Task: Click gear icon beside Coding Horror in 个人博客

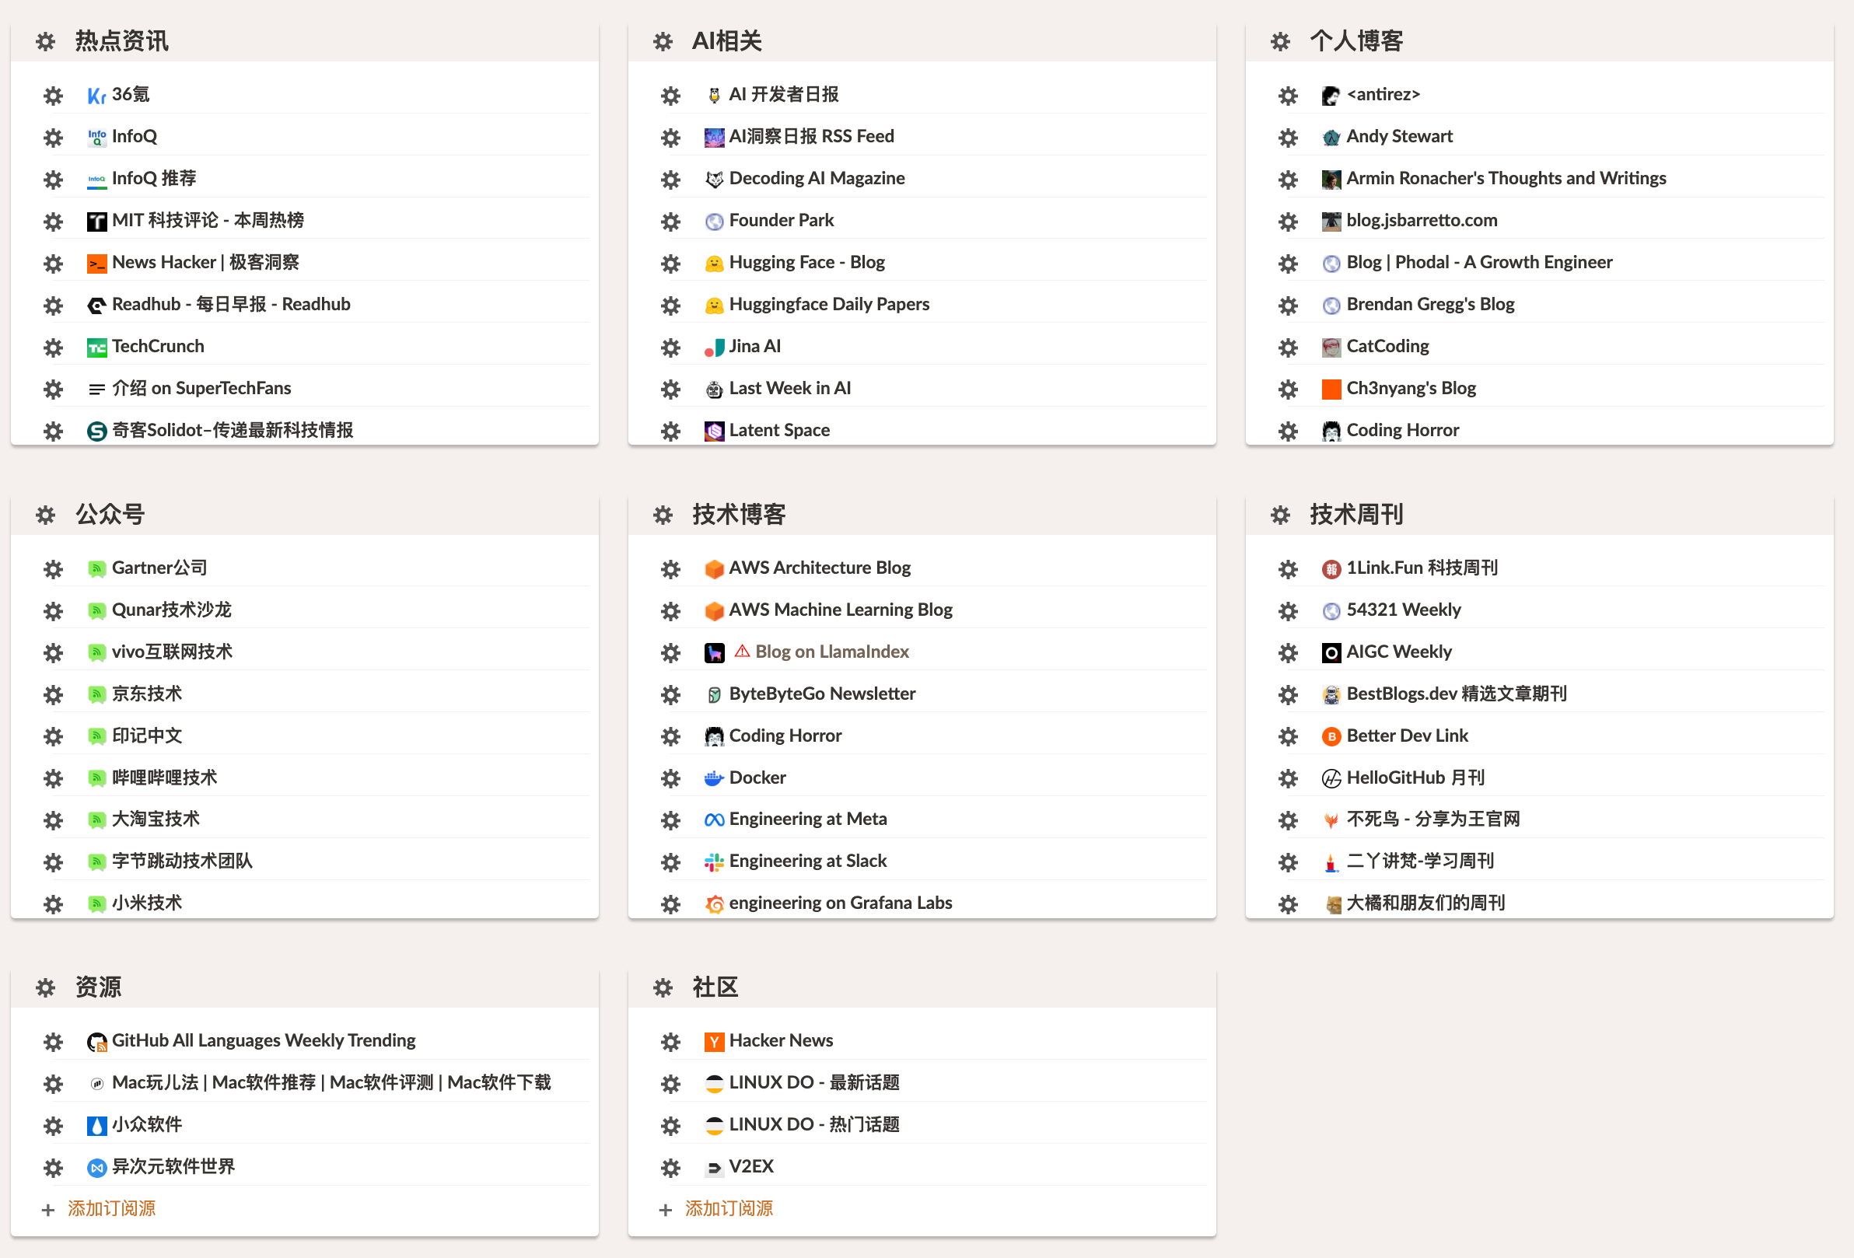Action: (1288, 432)
